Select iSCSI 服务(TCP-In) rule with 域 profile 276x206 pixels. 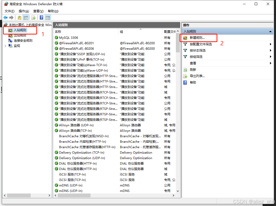(x=72, y=174)
